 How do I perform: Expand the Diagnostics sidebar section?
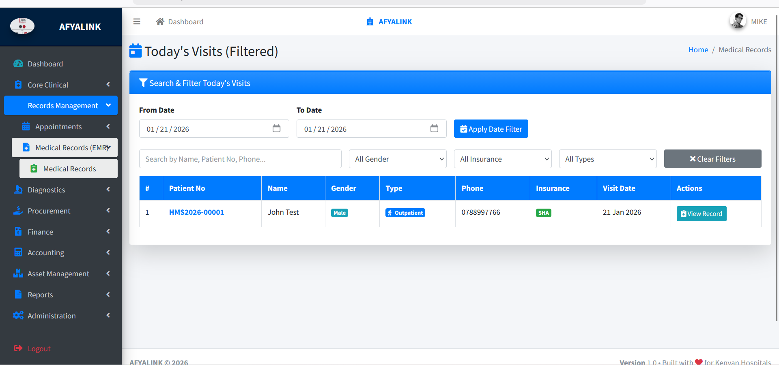(61, 190)
